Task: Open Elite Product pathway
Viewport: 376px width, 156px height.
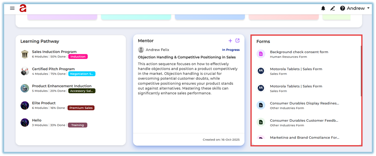Action: click(44, 103)
